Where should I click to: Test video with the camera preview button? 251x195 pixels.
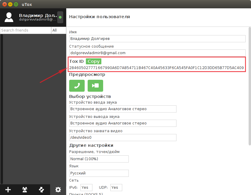coord(95,86)
